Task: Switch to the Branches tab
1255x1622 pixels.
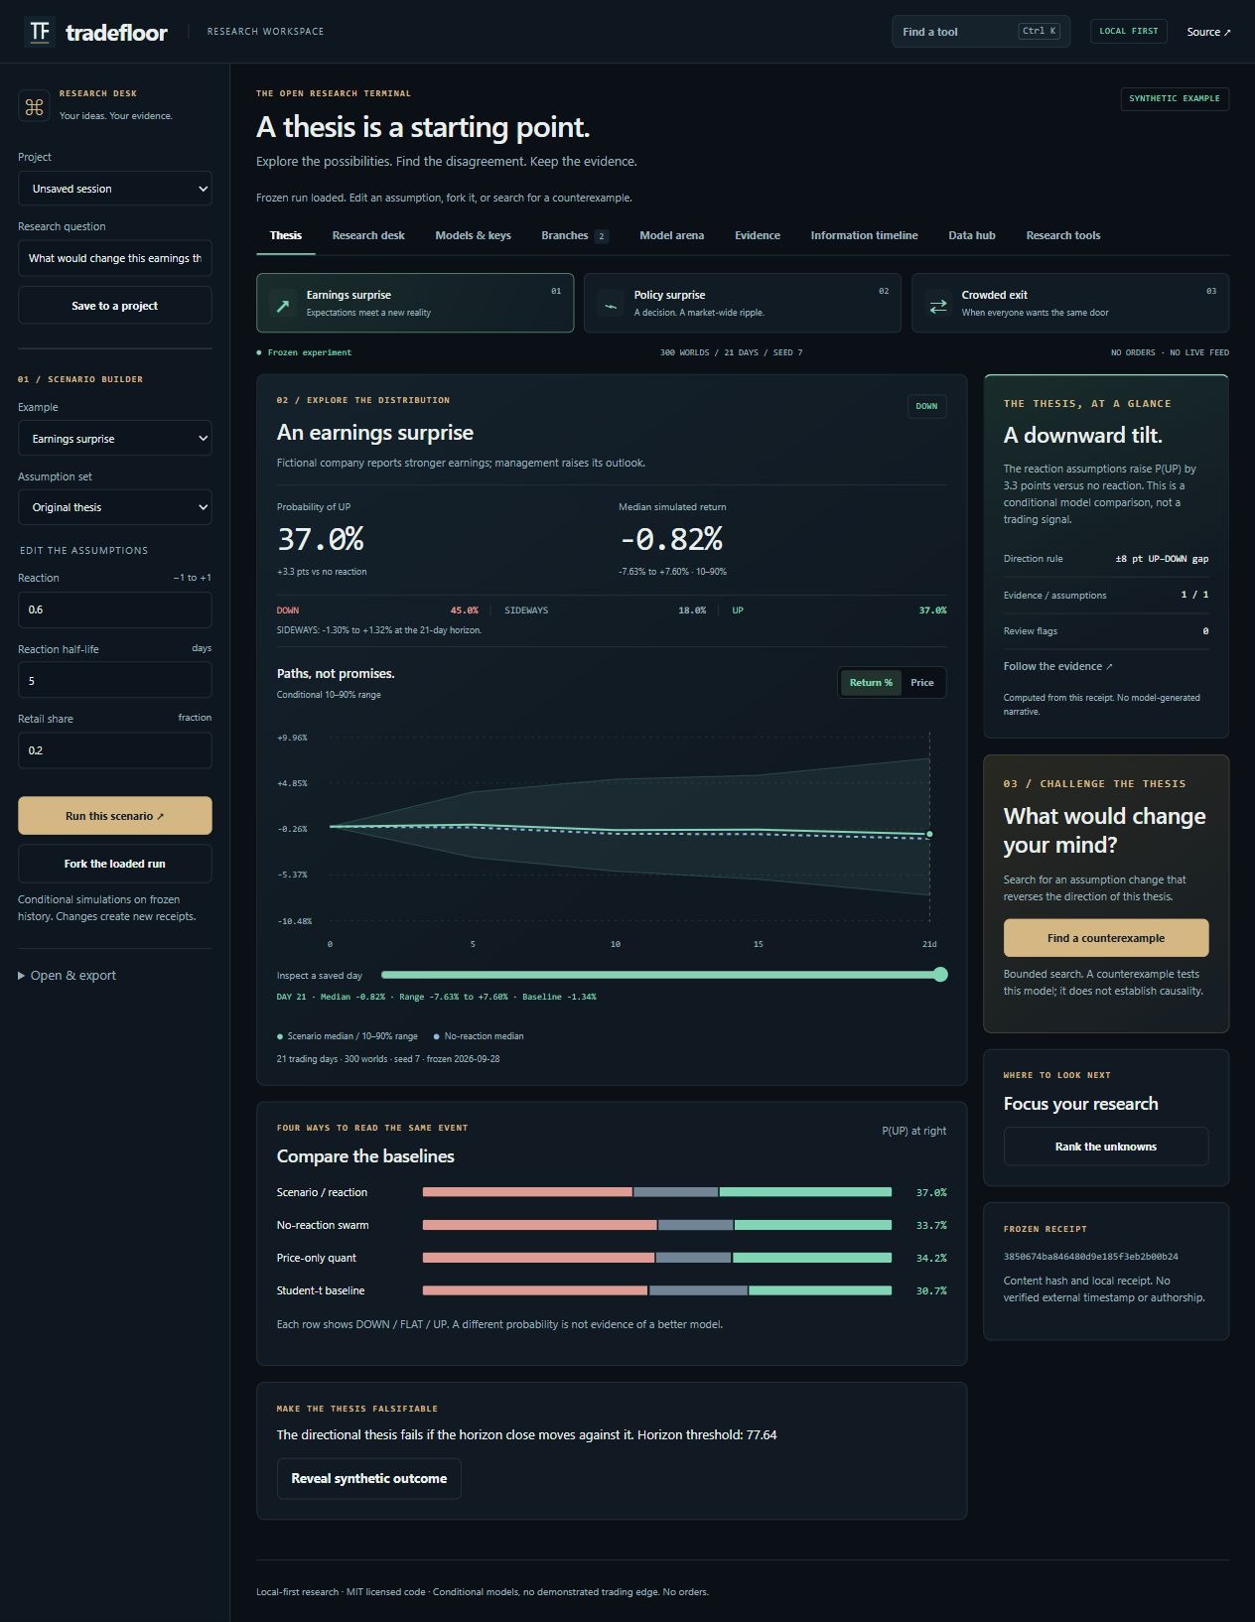Action: tap(574, 235)
